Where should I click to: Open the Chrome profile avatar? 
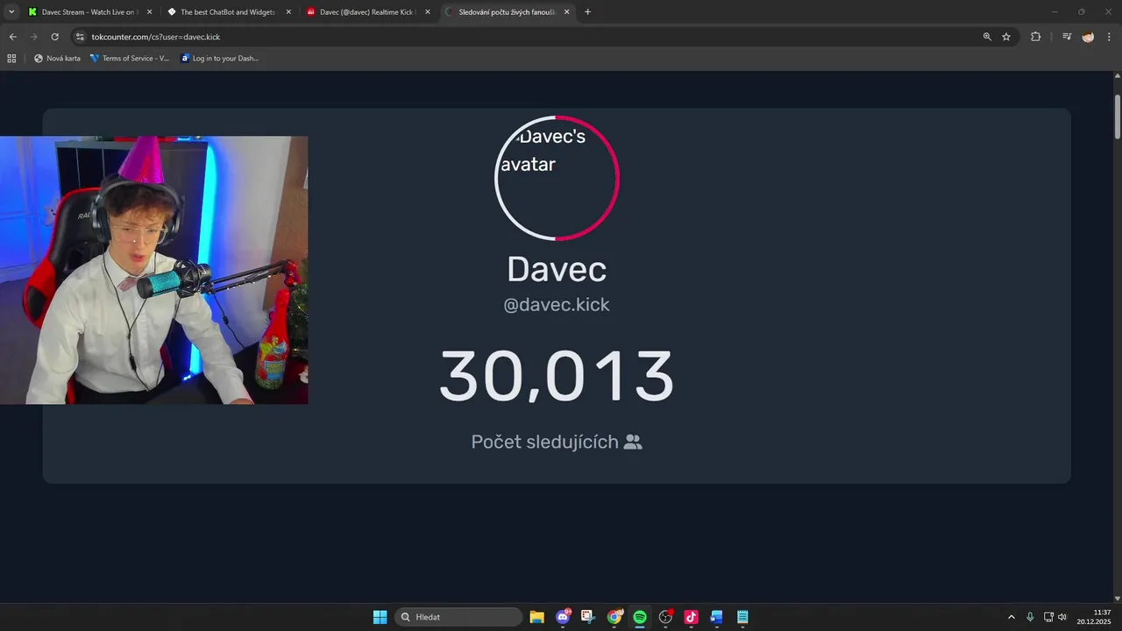[1088, 37]
